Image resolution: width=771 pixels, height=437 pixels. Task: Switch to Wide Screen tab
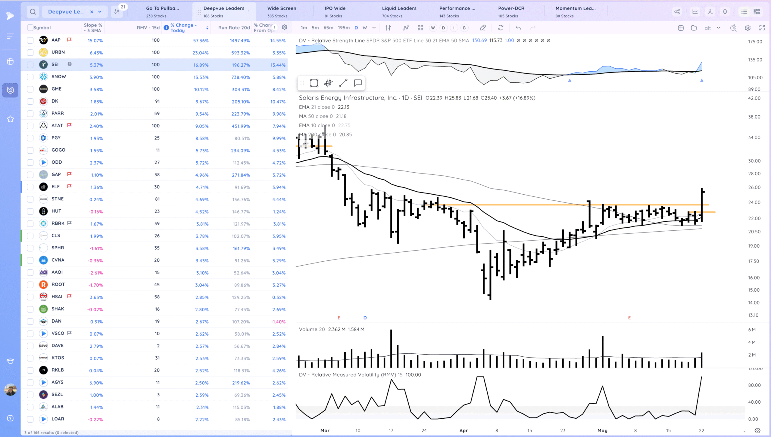(282, 12)
